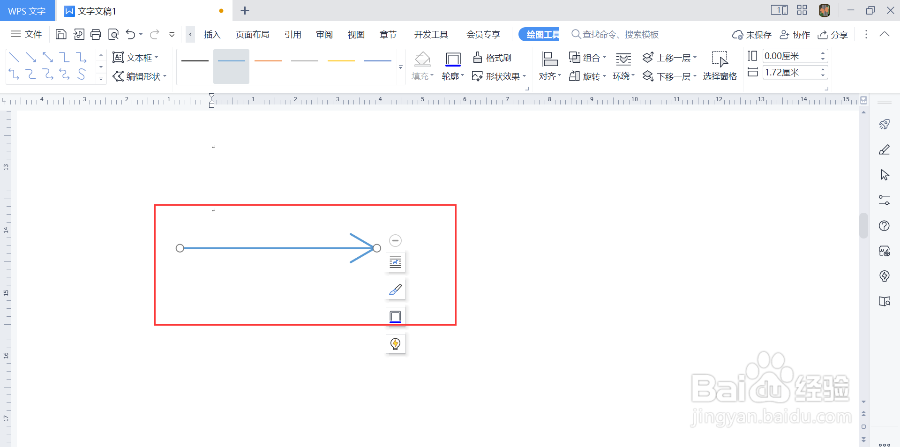Click the rocket icon in right sidebar
The width and height of the screenshot is (900, 447).
coord(885,124)
